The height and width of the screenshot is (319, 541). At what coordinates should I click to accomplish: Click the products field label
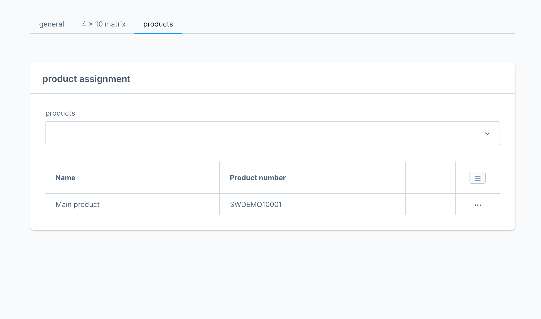[x=60, y=113]
